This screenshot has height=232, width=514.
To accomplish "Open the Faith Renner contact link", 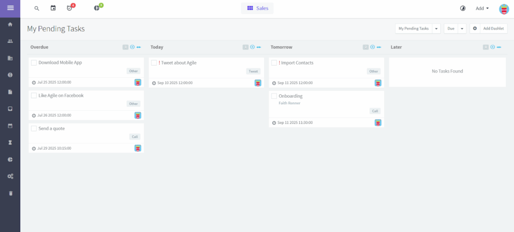I will point(289,103).
